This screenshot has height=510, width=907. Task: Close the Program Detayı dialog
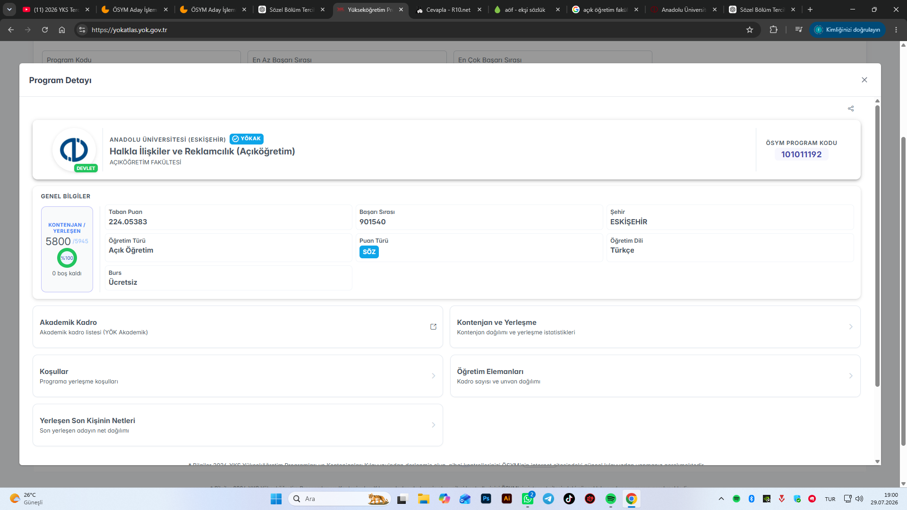click(864, 80)
